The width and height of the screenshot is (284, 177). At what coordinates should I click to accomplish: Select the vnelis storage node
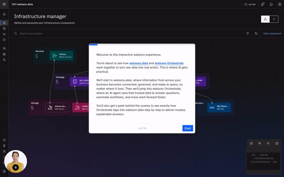(81, 107)
